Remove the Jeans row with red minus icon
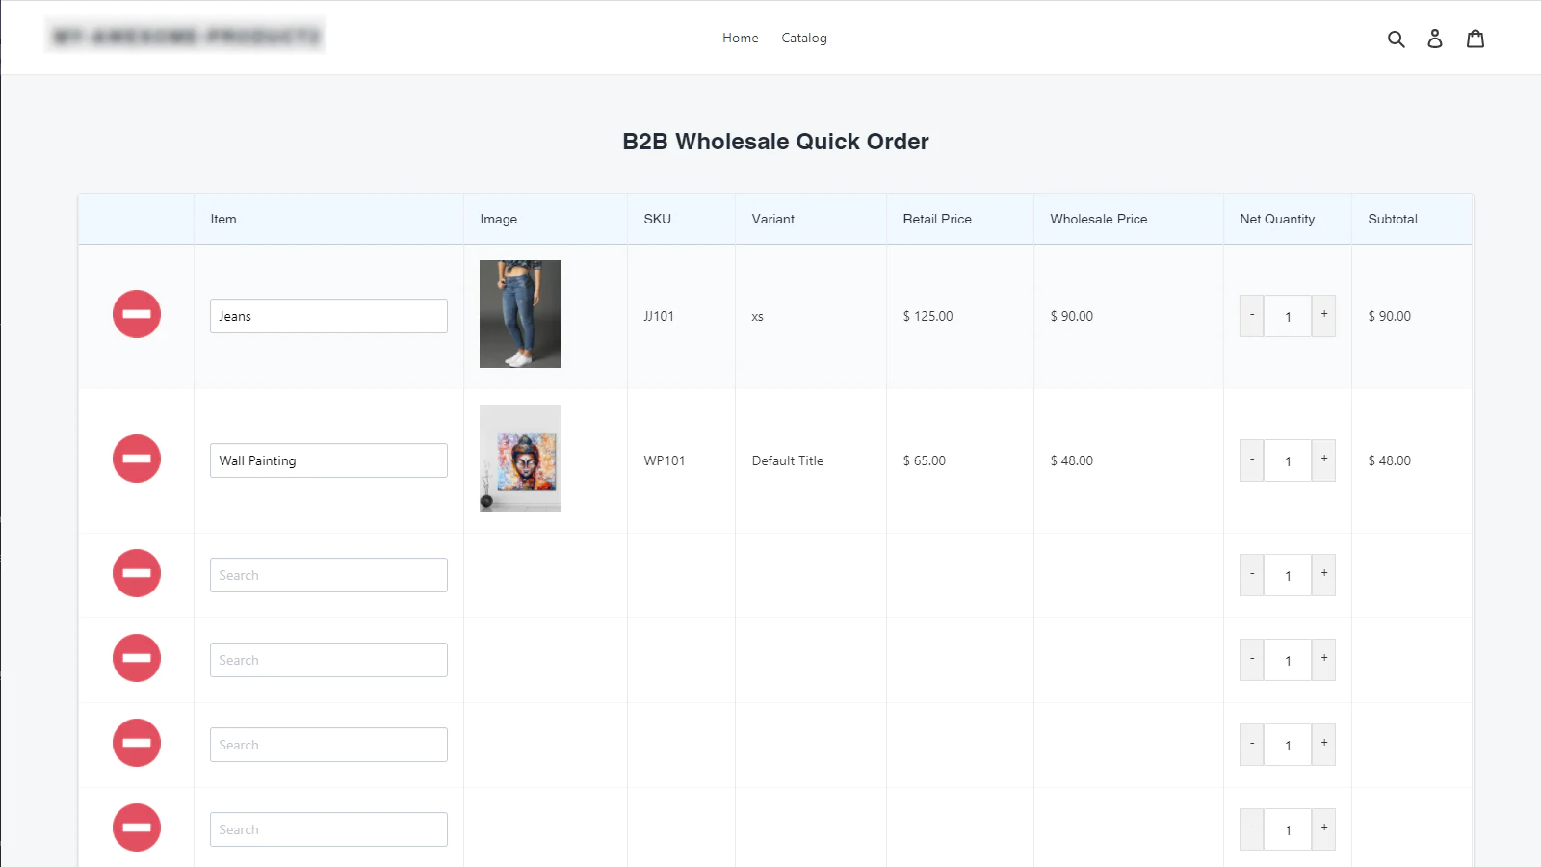The width and height of the screenshot is (1541, 867). tap(137, 314)
